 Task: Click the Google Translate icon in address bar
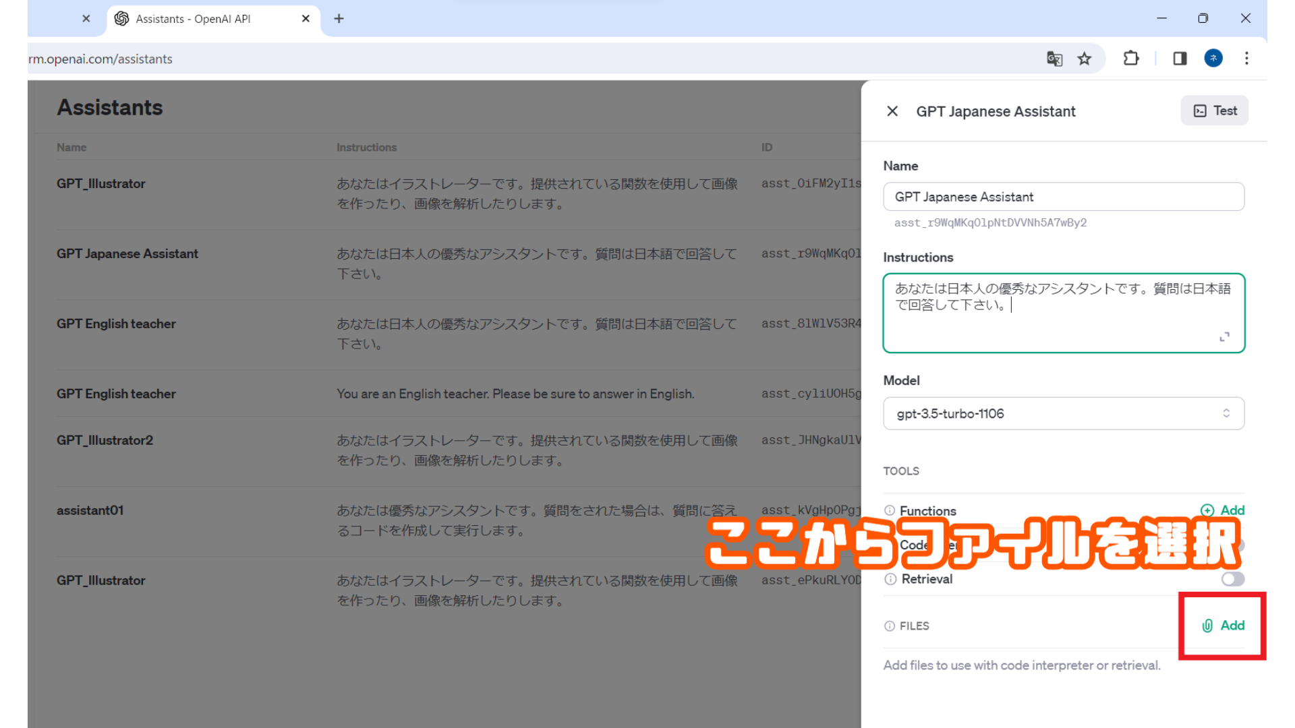click(x=1054, y=59)
